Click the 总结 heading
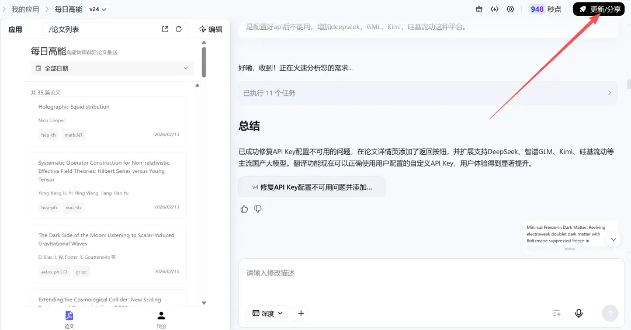The height and width of the screenshot is (330, 631). tap(249, 126)
